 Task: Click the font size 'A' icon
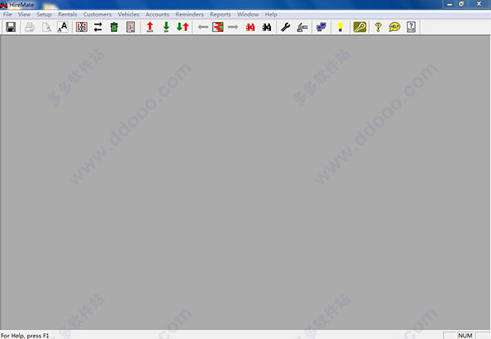(63, 27)
